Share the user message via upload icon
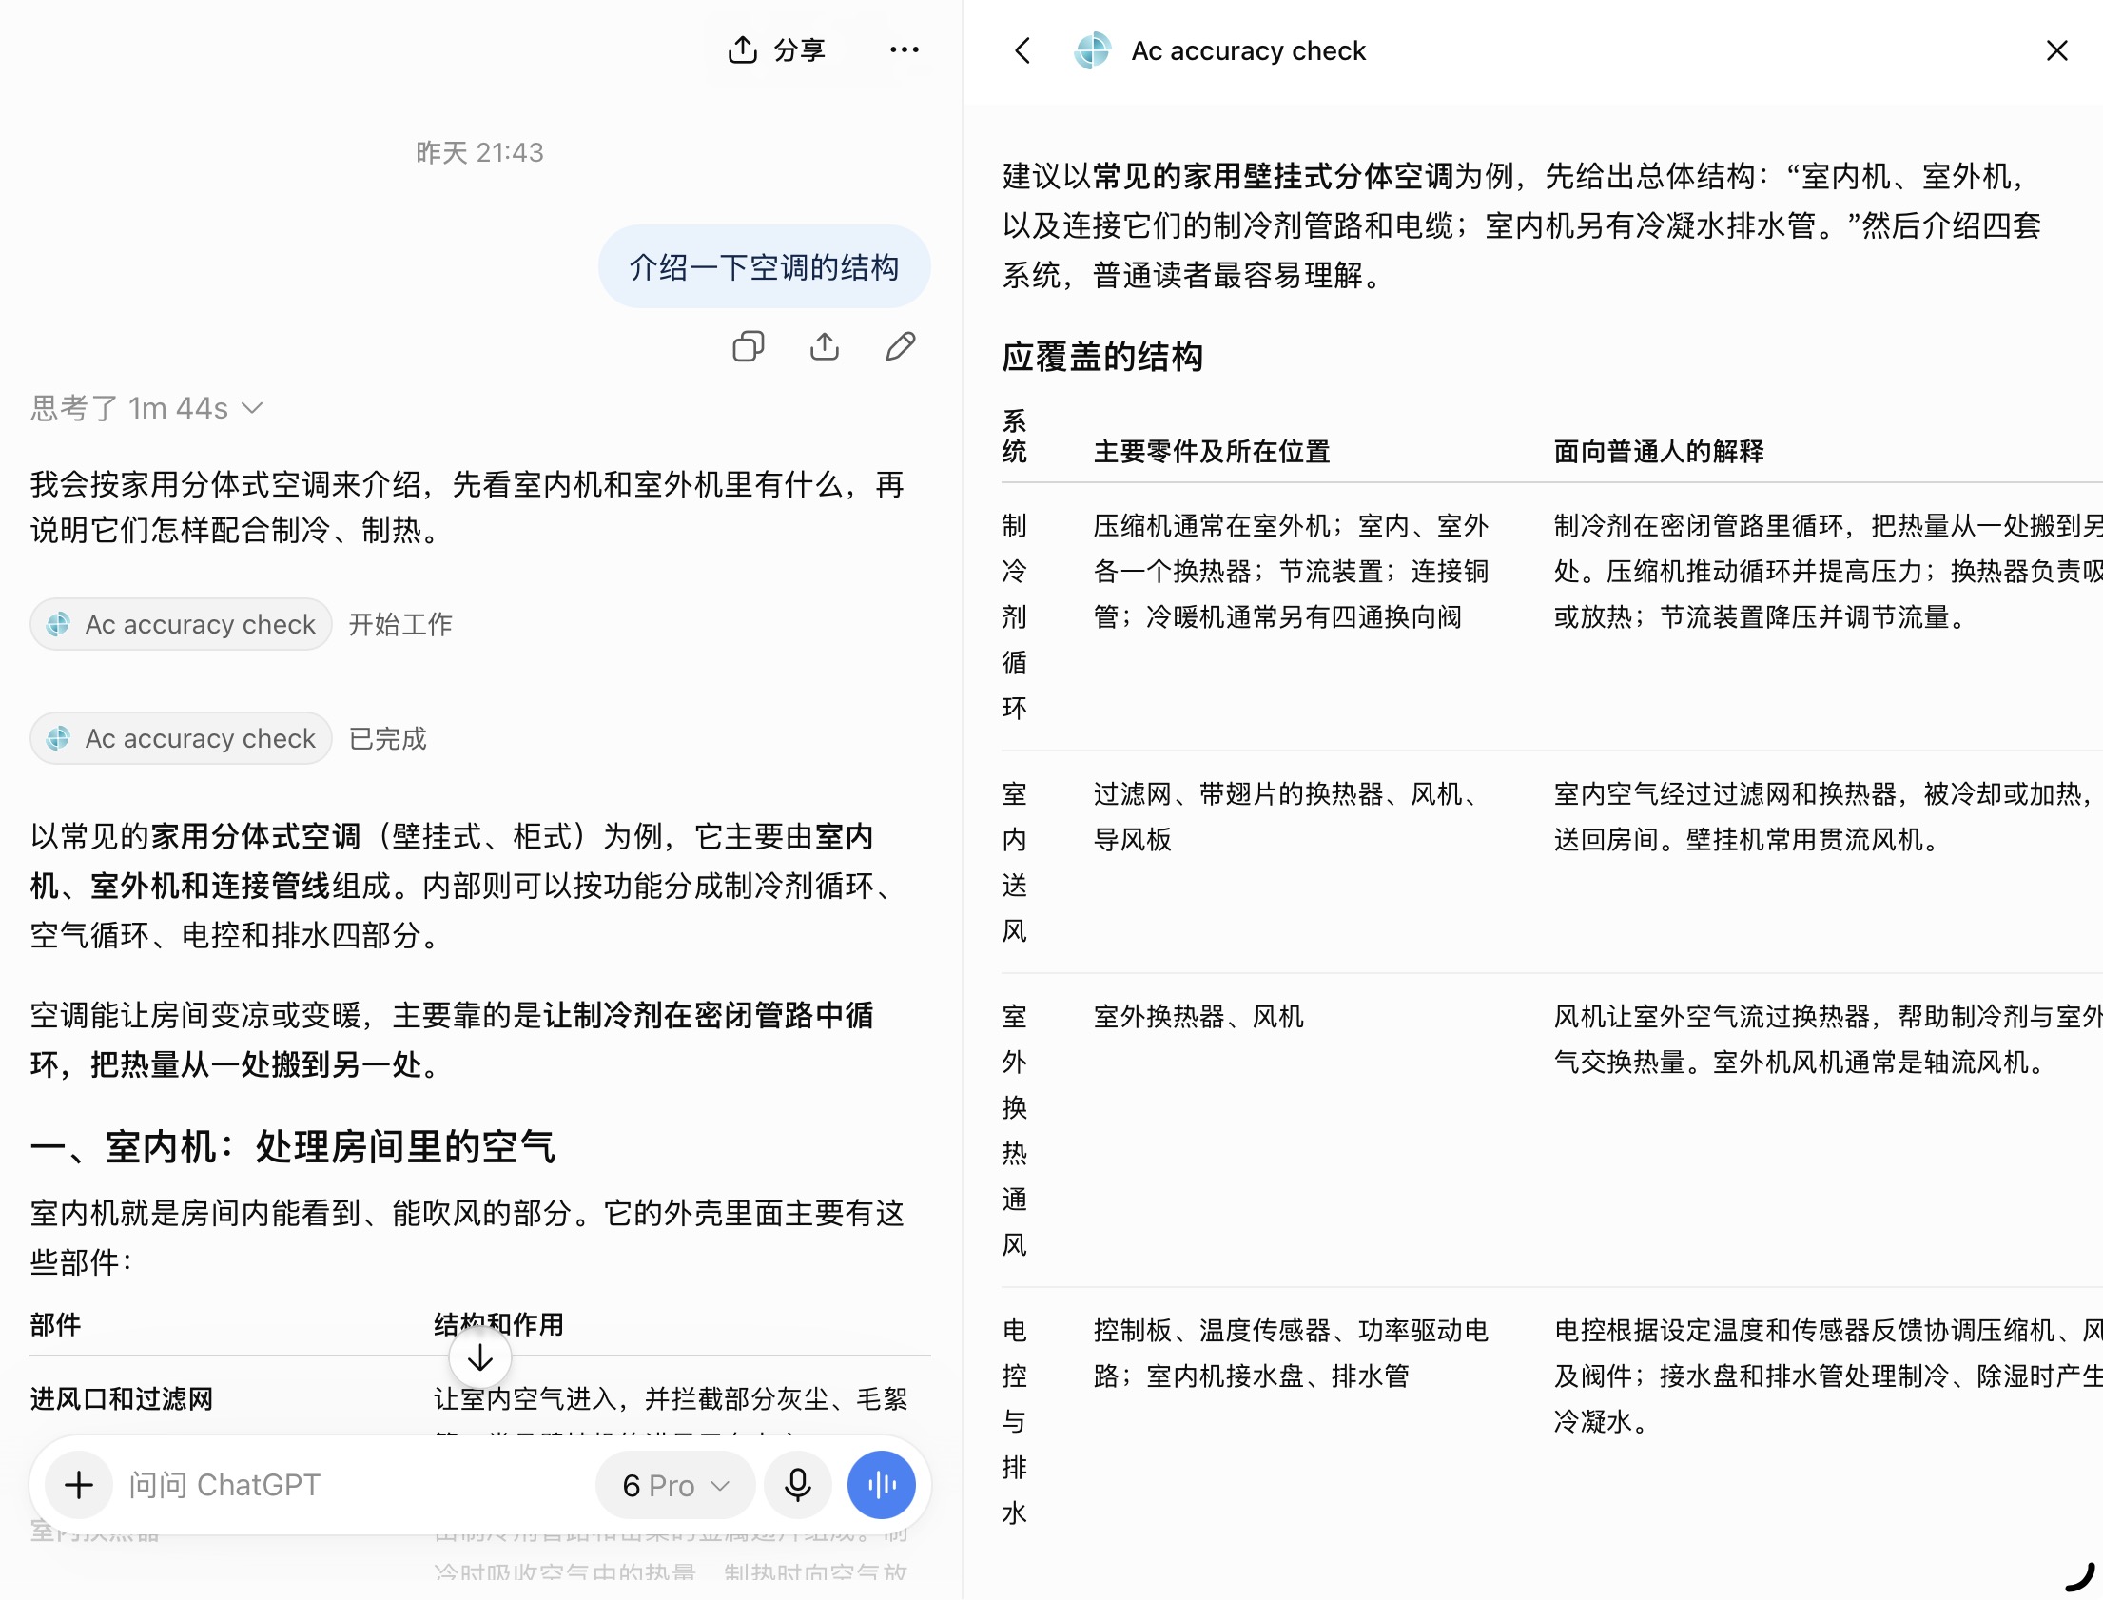This screenshot has height=1600, width=2103. pos(825,346)
